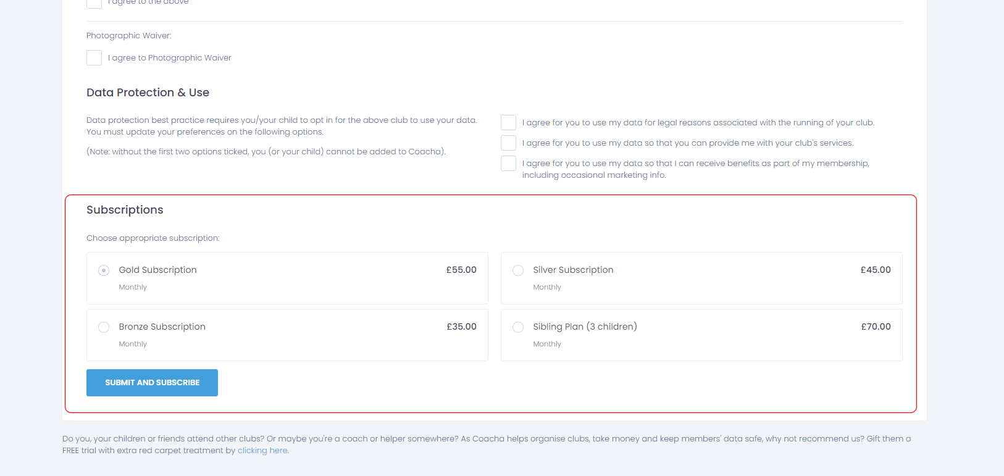Open the 'clicking here' referral link
1004x476 pixels.
point(262,451)
